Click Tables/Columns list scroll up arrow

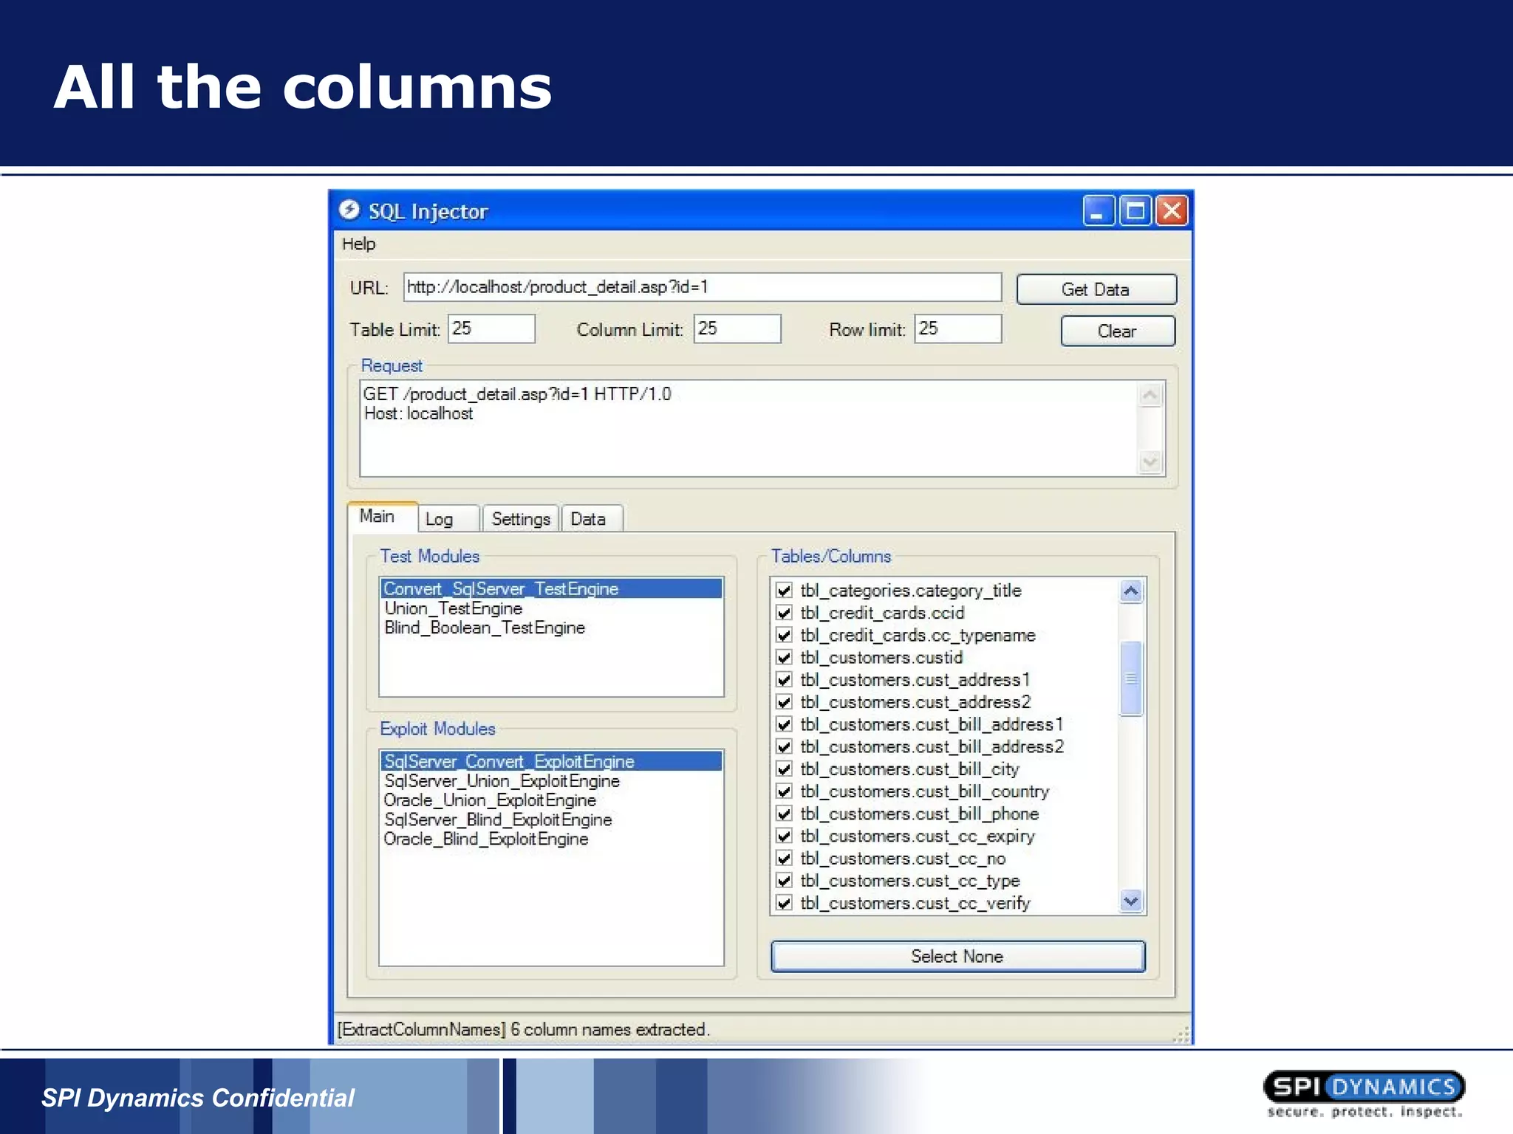(x=1131, y=591)
